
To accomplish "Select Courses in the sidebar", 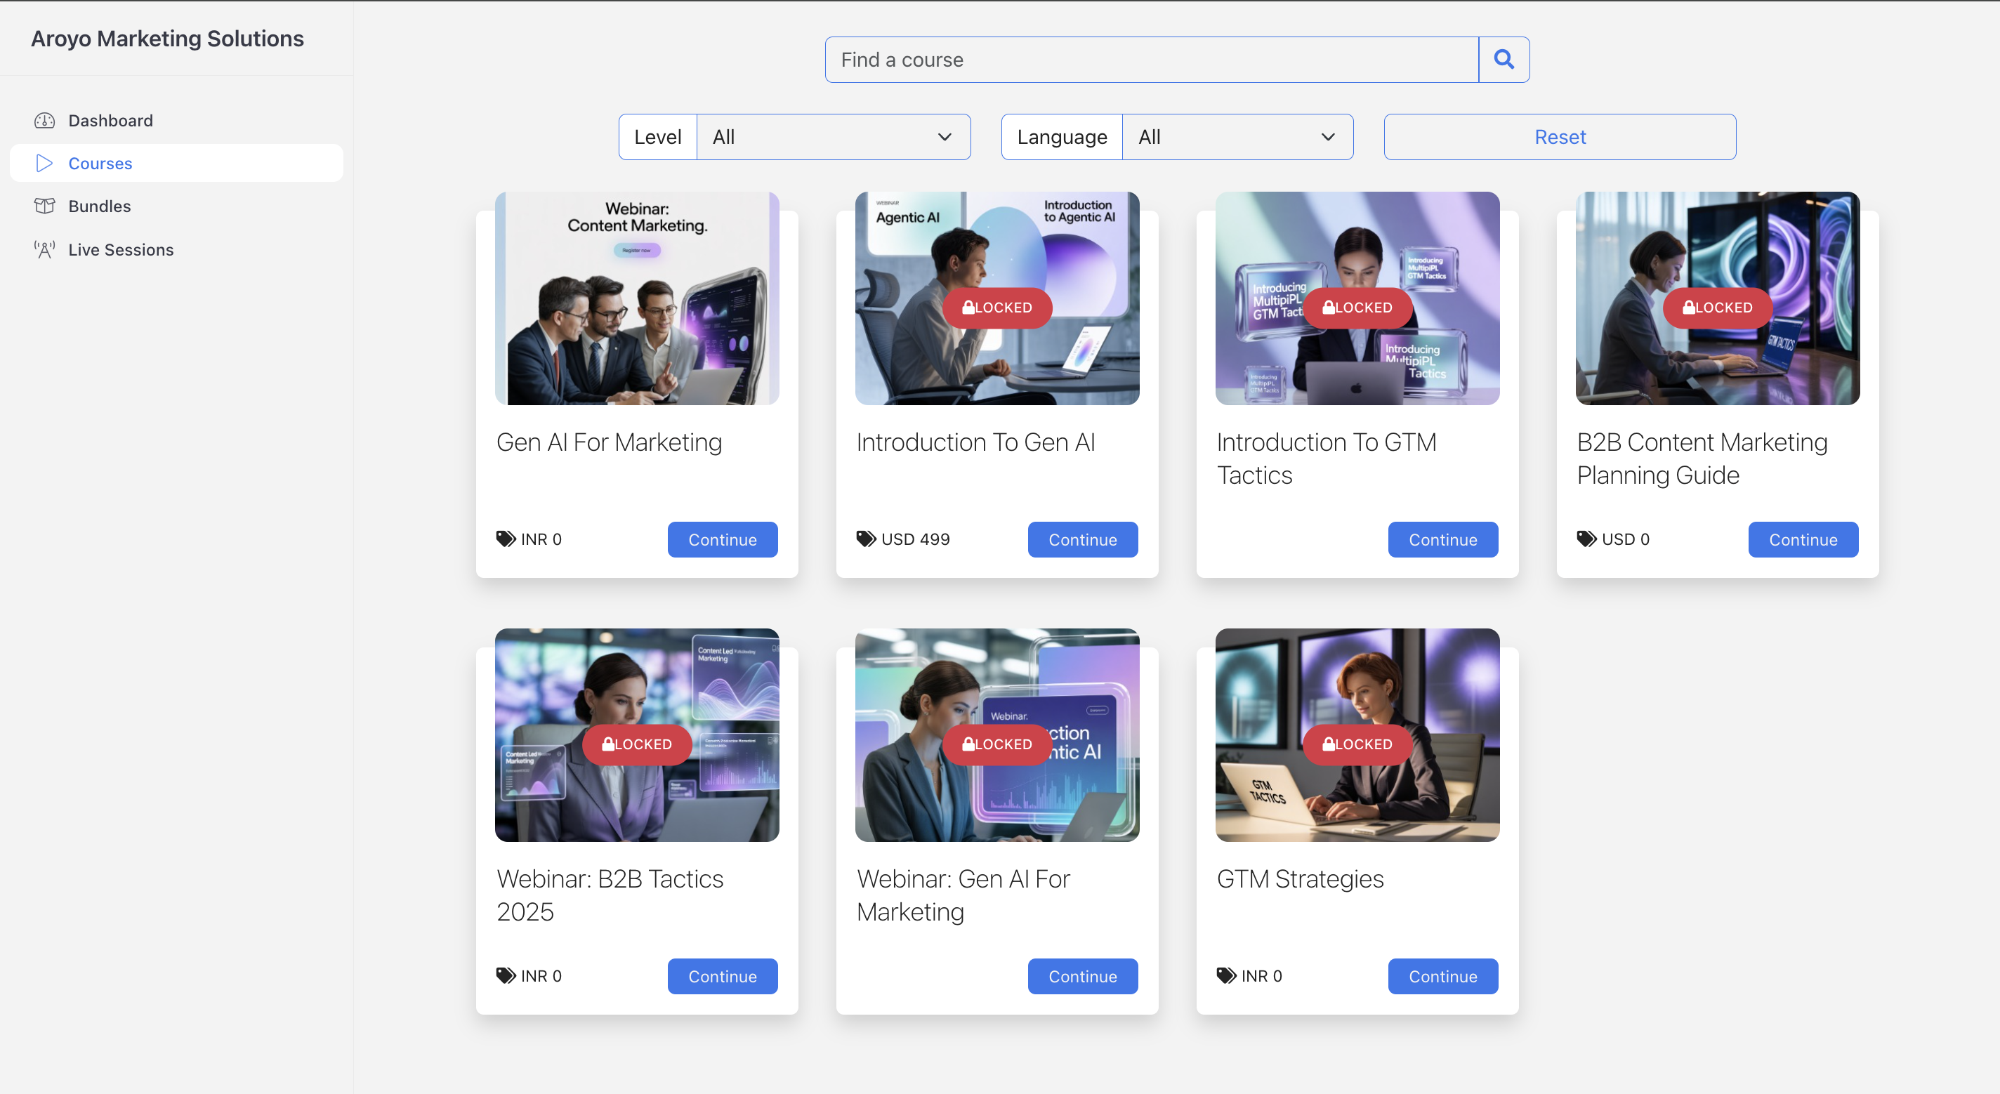I will pos(176,163).
